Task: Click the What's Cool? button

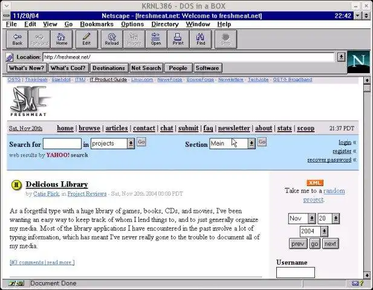Action: pyautogui.click(x=68, y=68)
